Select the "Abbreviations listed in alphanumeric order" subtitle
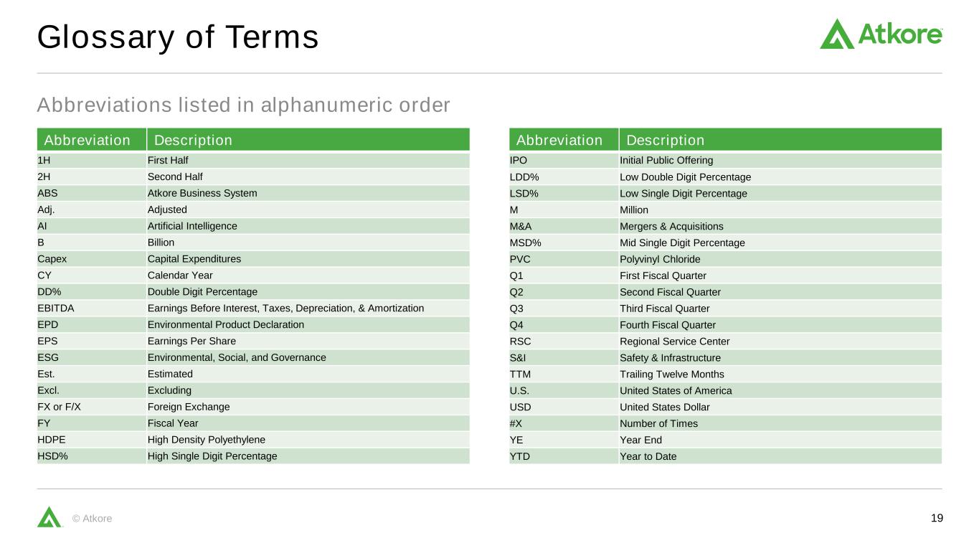The image size is (979, 551). (x=243, y=105)
